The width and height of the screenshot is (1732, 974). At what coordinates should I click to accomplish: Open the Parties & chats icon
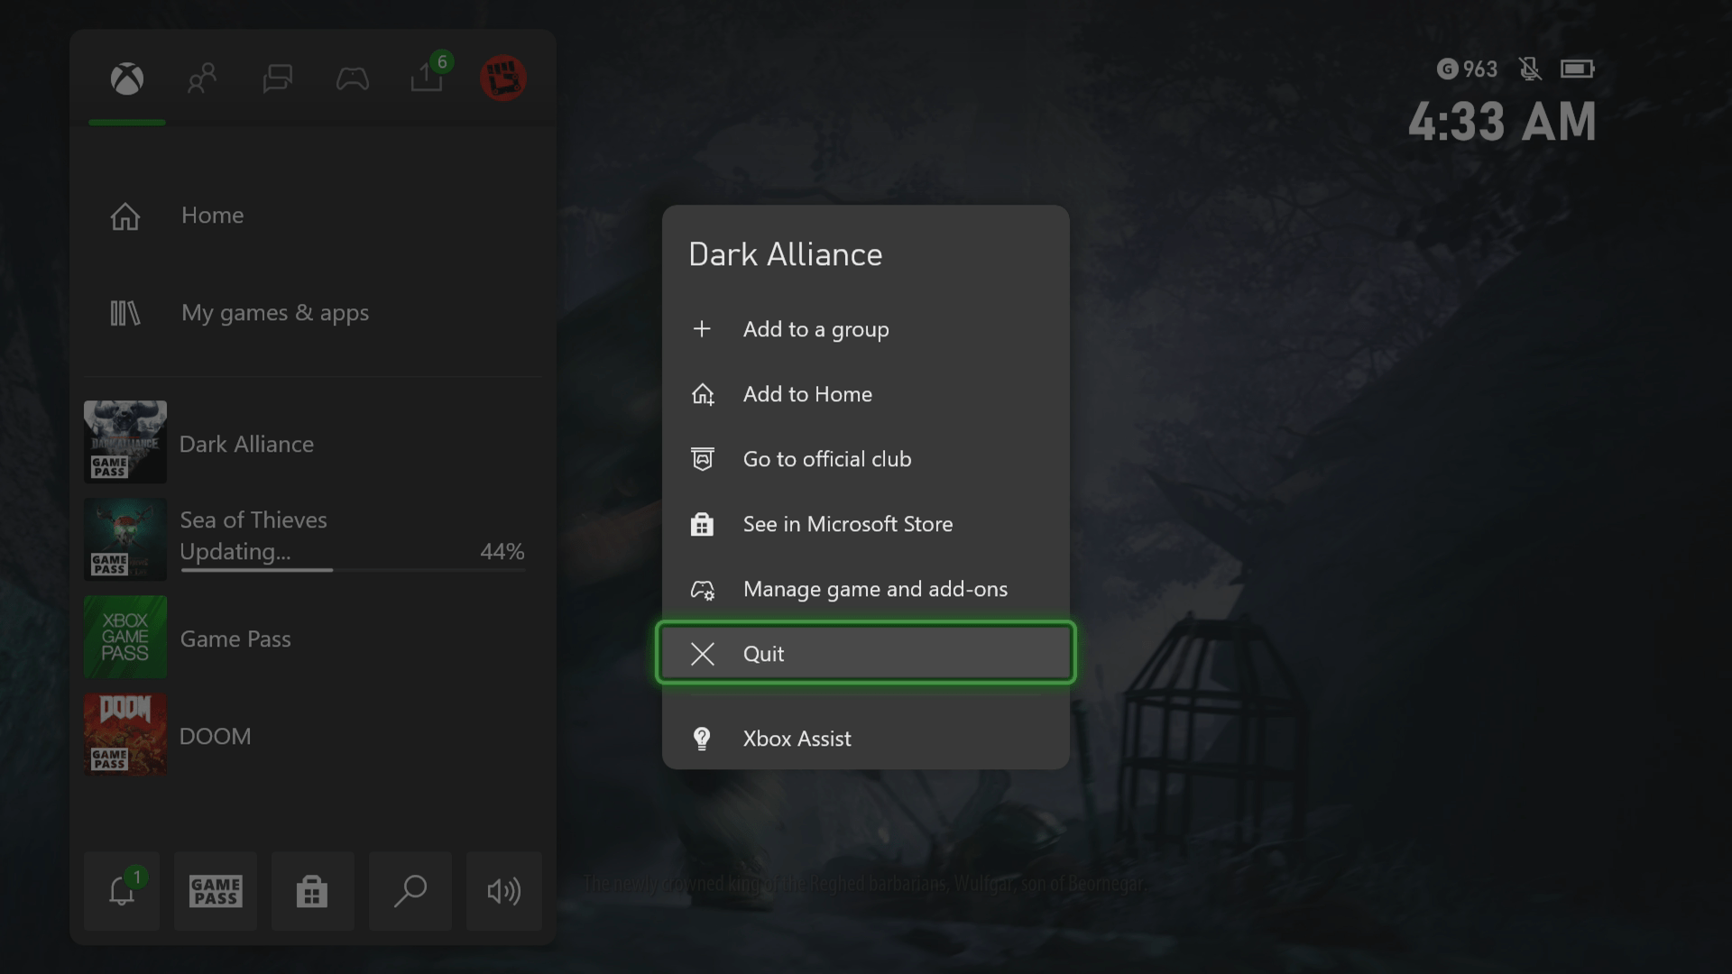pyautogui.click(x=277, y=79)
